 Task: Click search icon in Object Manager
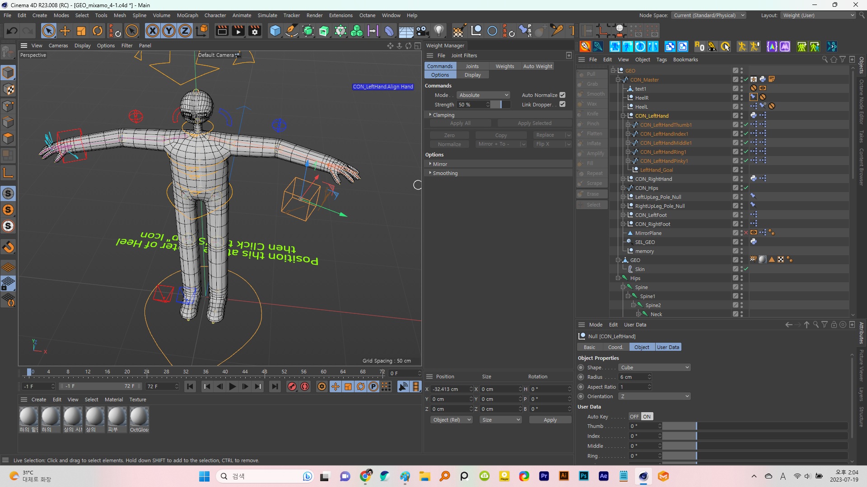[x=825, y=60]
